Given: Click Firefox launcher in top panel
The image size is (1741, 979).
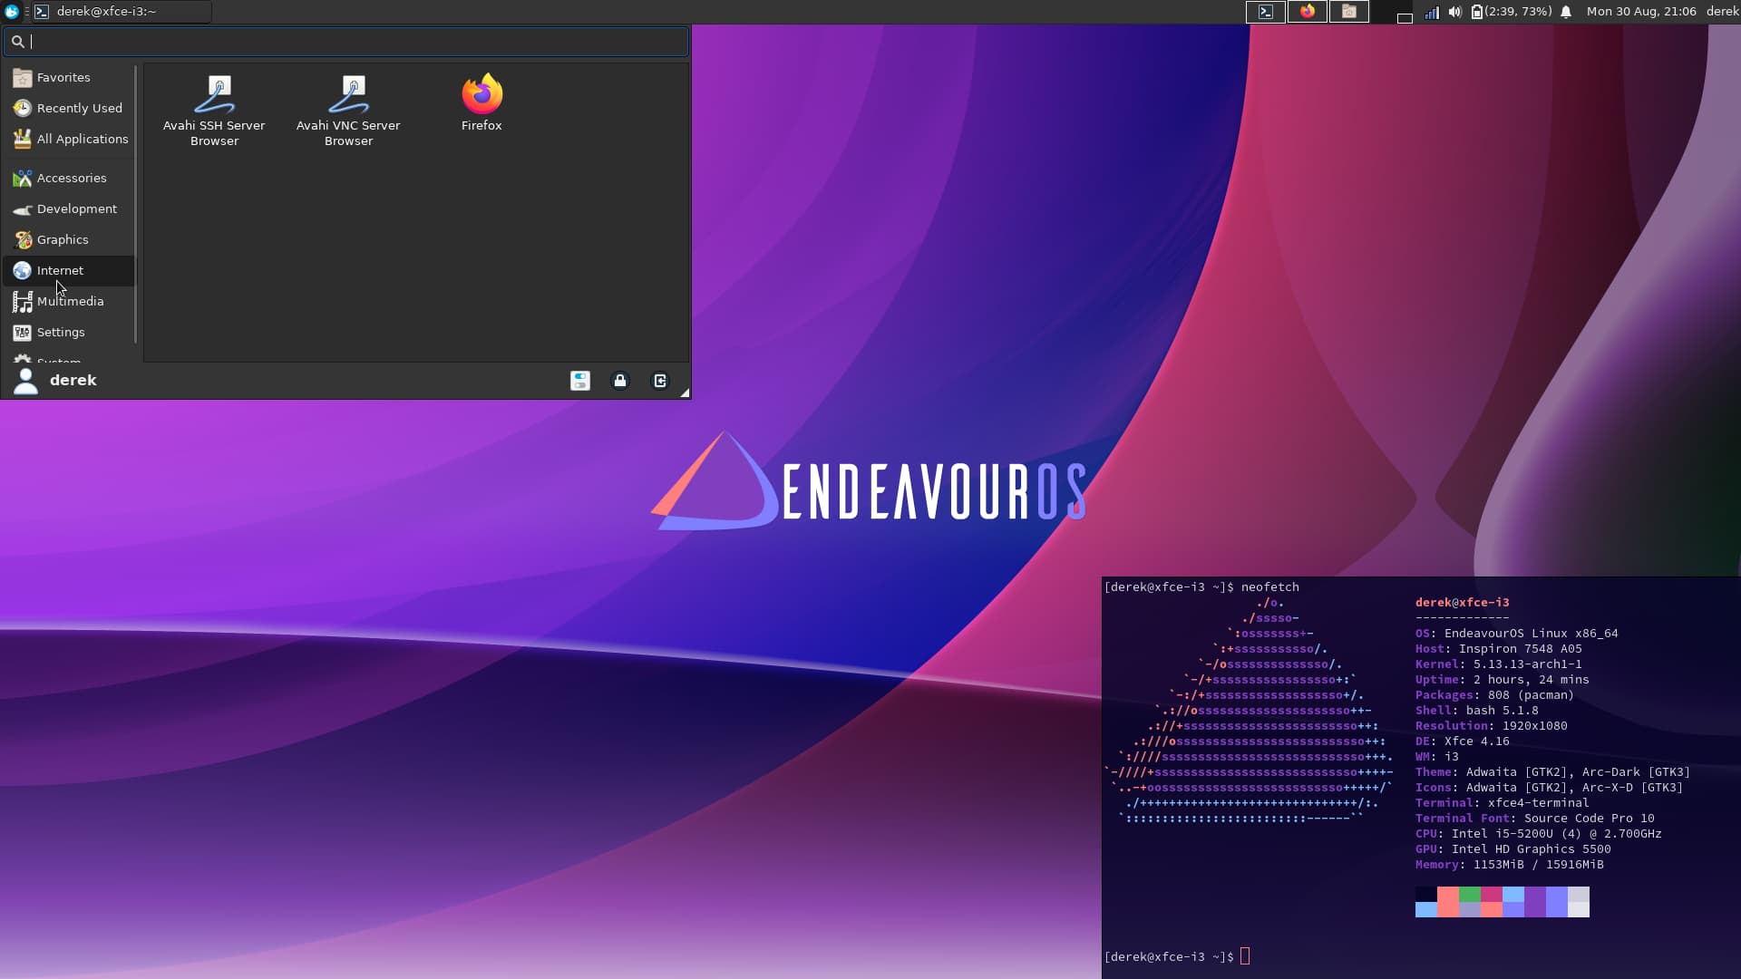Looking at the screenshot, I should point(1308,12).
